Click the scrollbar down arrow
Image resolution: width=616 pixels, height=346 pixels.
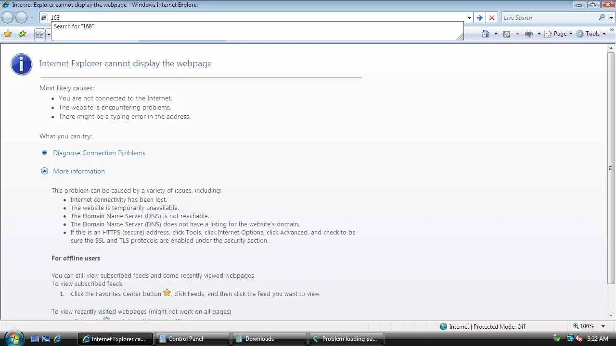click(x=611, y=315)
